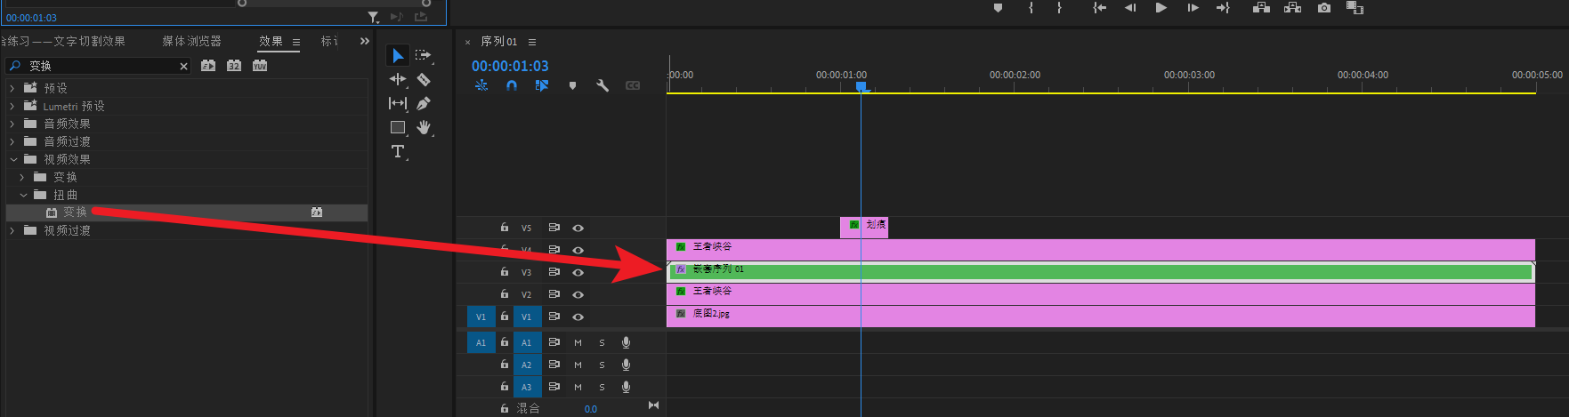
Task: Click the Ripple Edit tool
Action: click(x=398, y=80)
